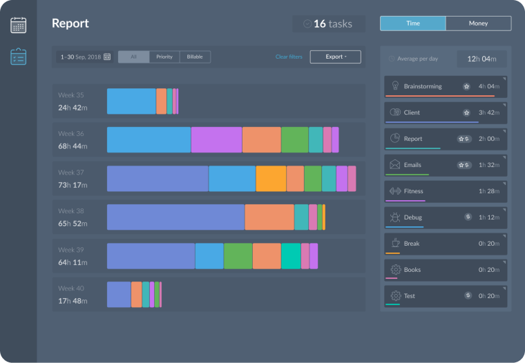Click the Report pie chart icon
Viewport: 525px width, 363px height.
pyautogui.click(x=395, y=138)
